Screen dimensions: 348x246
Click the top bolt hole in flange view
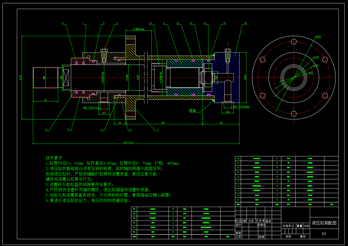[294, 41]
